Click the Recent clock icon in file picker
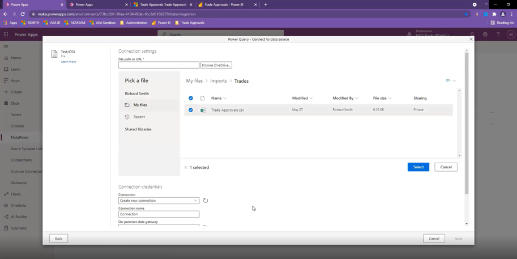Screen dimensions: 517x259 pos(127,117)
